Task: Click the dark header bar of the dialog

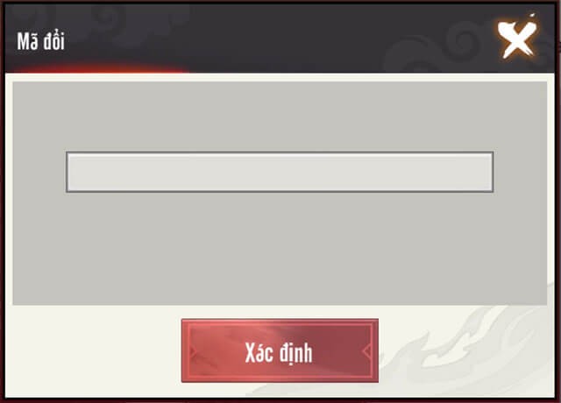Action: (x=280, y=38)
